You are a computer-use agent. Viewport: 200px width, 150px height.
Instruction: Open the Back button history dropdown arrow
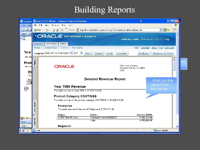click(43, 30)
